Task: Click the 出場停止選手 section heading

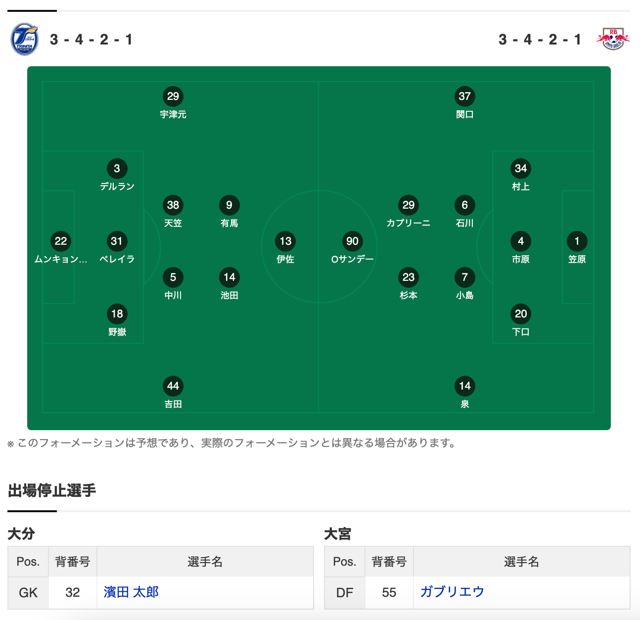Action: (x=52, y=490)
